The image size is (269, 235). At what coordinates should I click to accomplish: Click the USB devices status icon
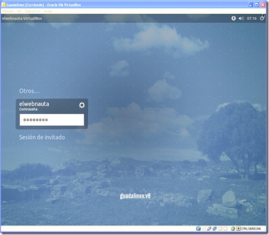coord(209,228)
